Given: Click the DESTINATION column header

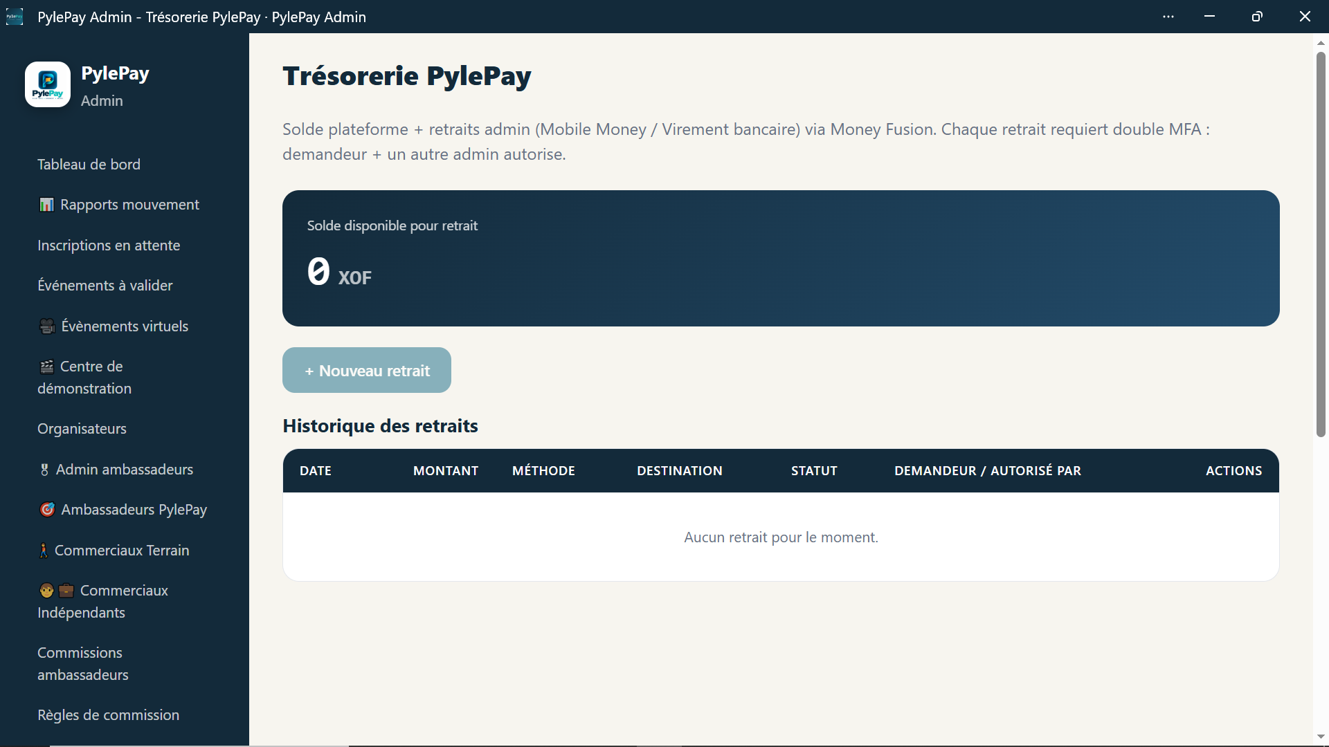Looking at the screenshot, I should [680, 471].
